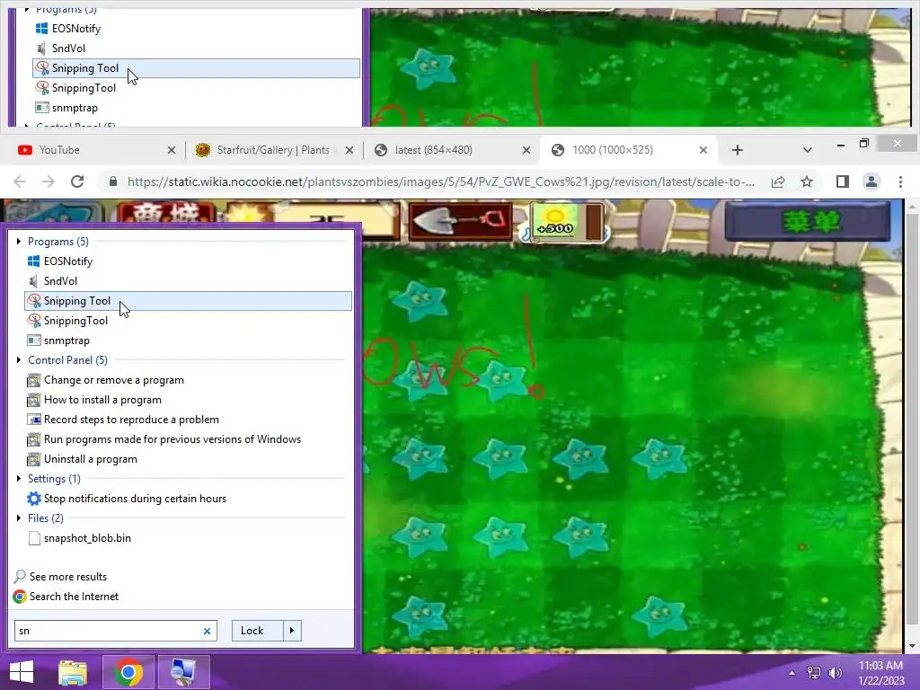Open File Explorer from the taskbar
920x690 pixels.
[73, 672]
